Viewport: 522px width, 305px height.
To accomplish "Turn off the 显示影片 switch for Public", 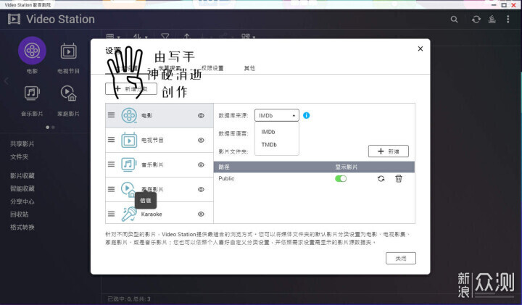I will pos(341,179).
